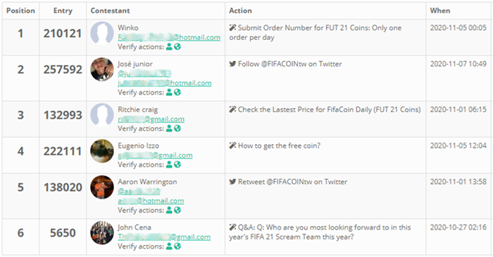Click Twitter icon beside Retweet @FIFACOINtw

[x=232, y=182]
